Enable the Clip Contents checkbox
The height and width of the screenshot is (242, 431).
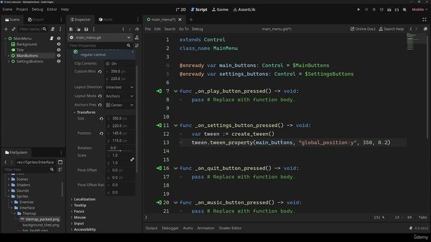point(108,64)
